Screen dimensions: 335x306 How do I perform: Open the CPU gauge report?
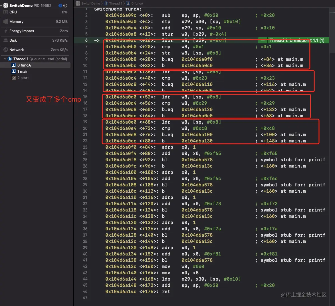click(35, 12)
